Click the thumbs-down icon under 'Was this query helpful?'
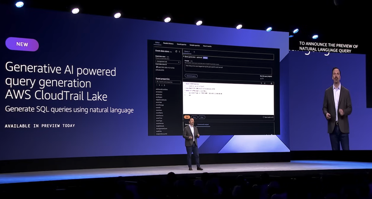The image size is (372, 199). point(263,78)
